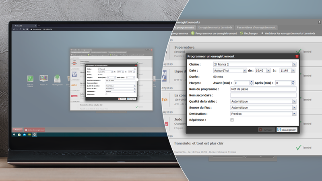Screen dimensions: 322x181
Task: Toggle the Répétition checkbox in enlarged dialog
Action: point(232,120)
